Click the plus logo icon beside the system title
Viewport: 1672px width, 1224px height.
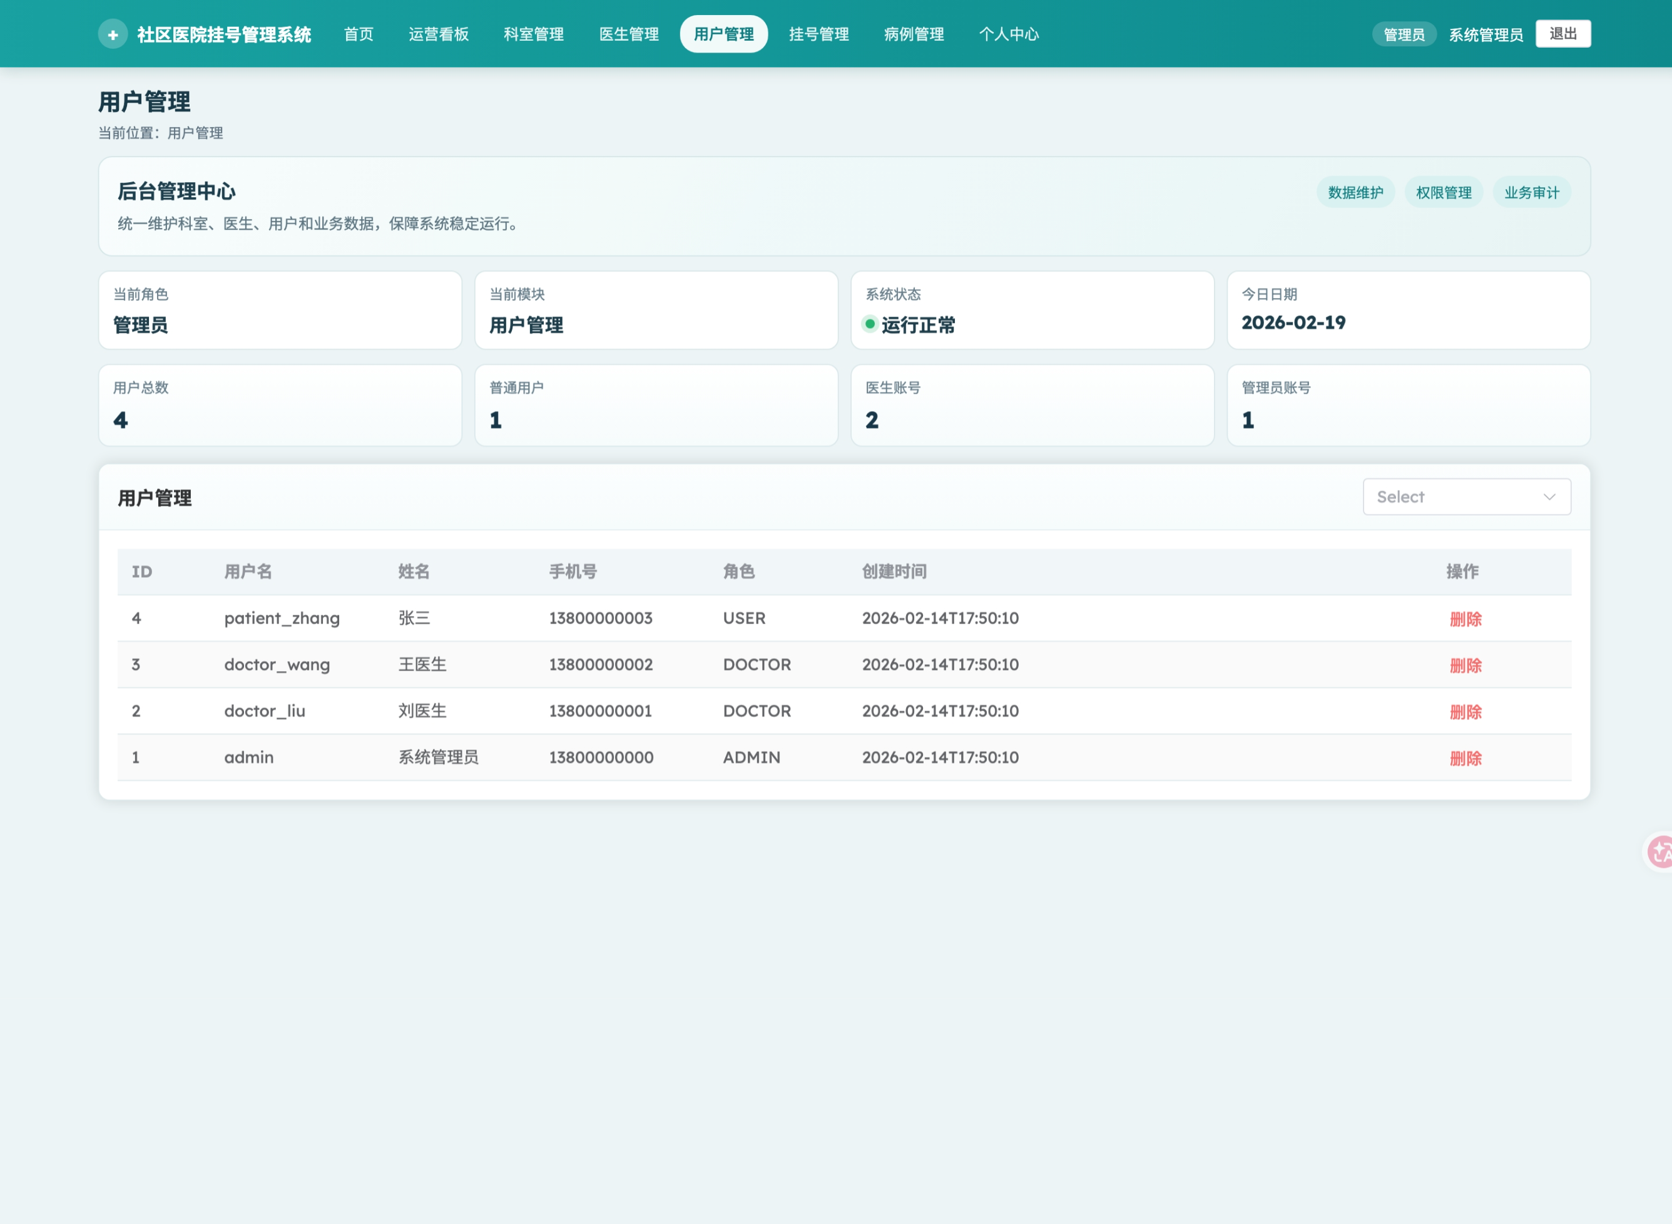click(113, 34)
